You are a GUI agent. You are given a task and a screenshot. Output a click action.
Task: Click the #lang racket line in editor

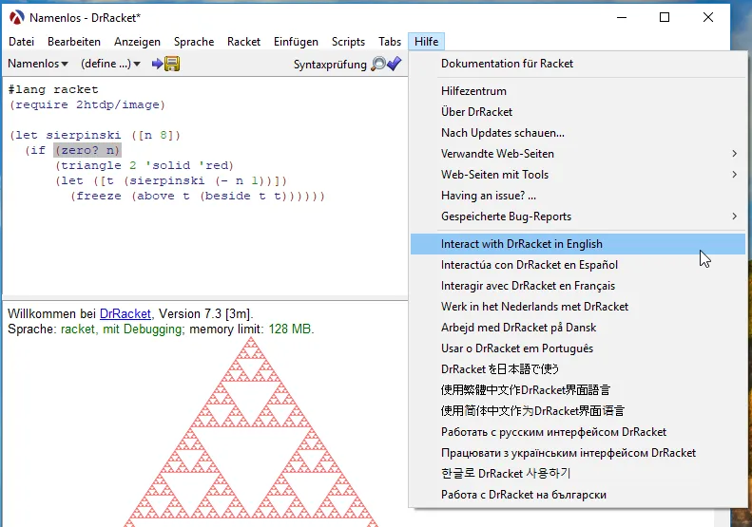[53, 89]
